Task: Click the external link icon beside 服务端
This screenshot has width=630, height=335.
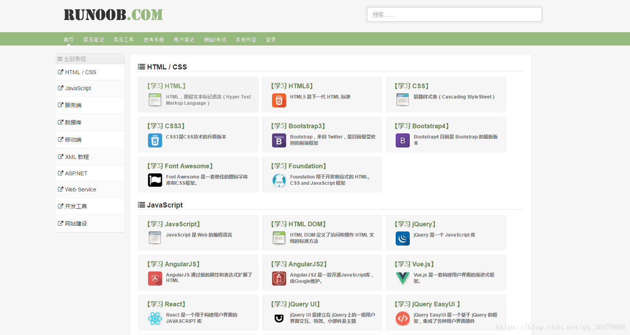Action: 60,105
